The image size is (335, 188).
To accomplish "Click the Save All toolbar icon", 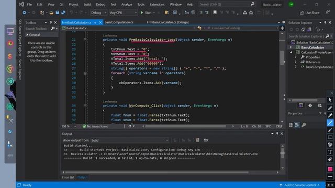I will coord(63,13).
